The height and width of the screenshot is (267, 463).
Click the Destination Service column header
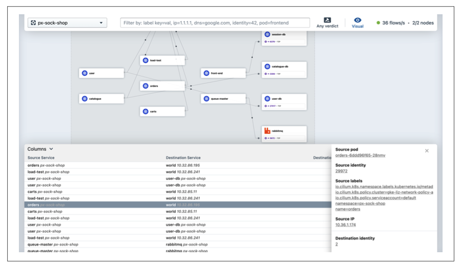pos(183,158)
